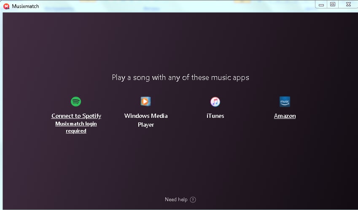
Task: Click the Musixmatch logo in title bar
Action: [x=6, y=6]
